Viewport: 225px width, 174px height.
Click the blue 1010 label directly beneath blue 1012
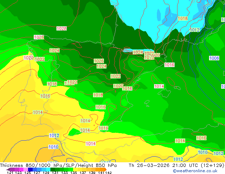[53, 147]
